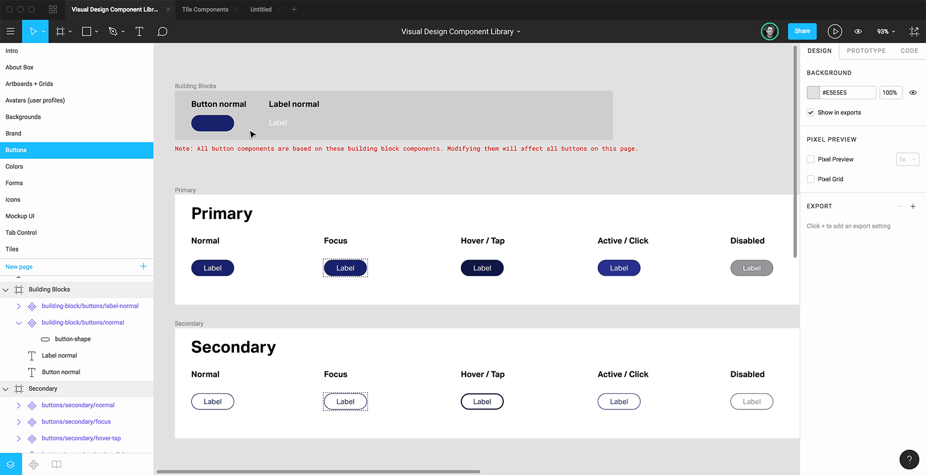Click component icon of buttons/secondary/focus layer

click(x=32, y=422)
